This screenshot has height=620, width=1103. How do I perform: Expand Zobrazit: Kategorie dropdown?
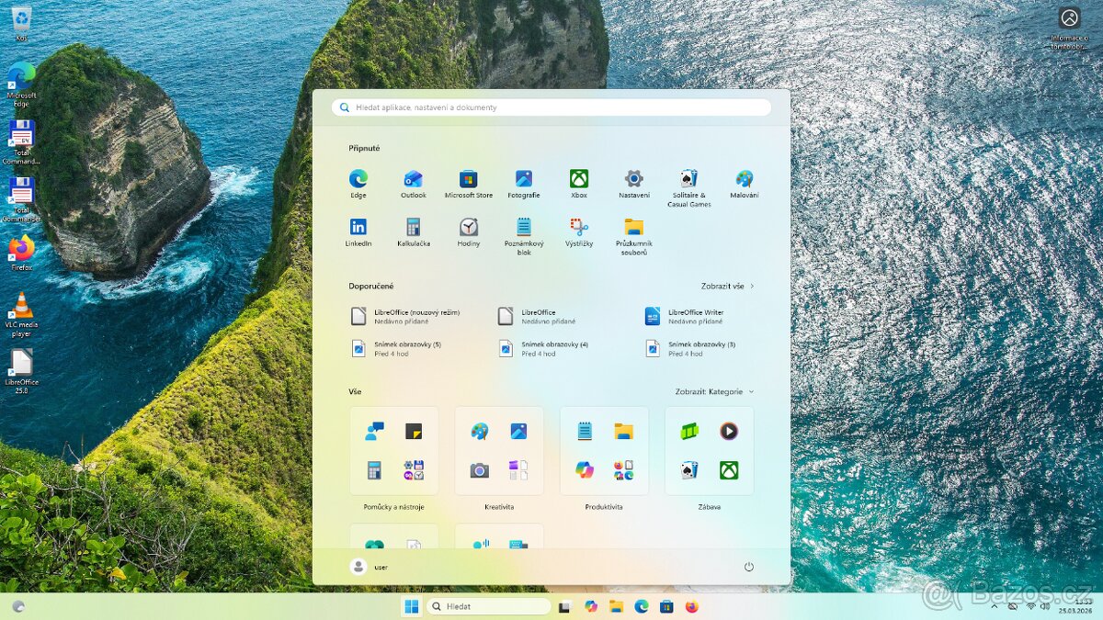click(714, 392)
